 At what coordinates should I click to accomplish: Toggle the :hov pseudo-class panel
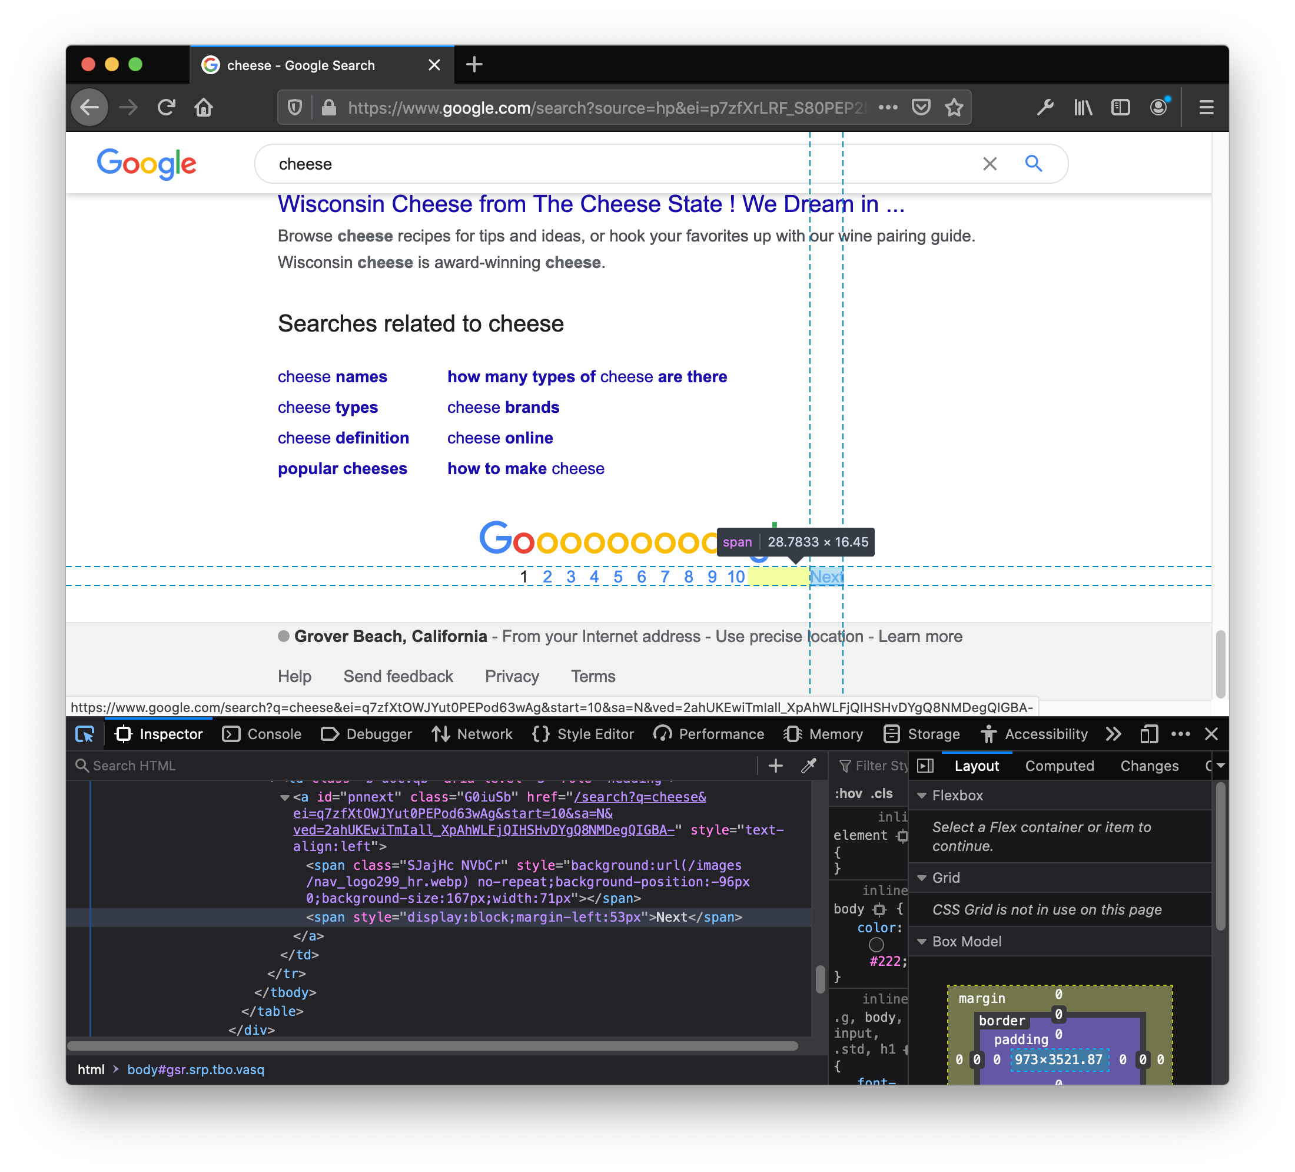pos(848,793)
